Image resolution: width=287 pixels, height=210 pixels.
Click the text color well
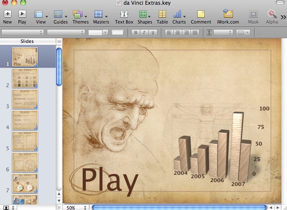118,33
